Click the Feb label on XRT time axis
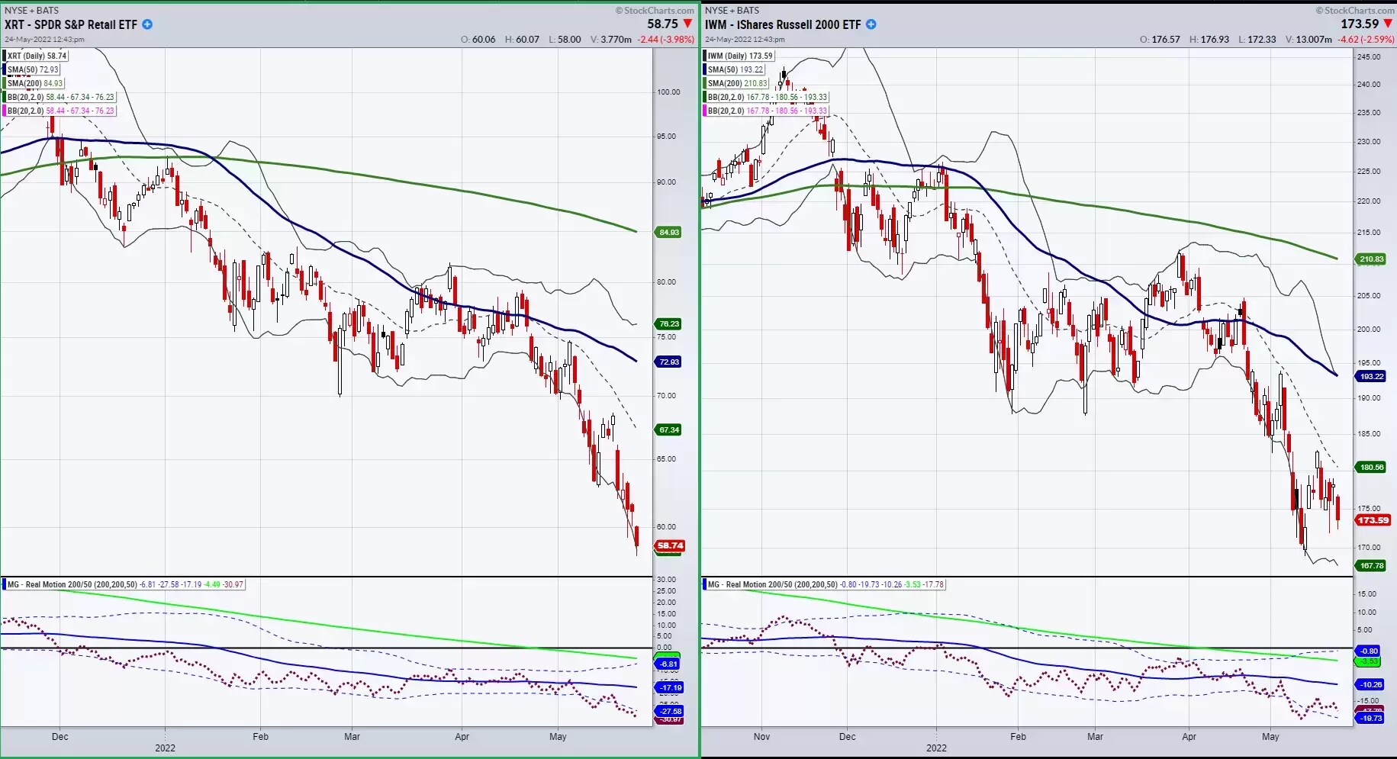The width and height of the screenshot is (1397, 759). (260, 737)
